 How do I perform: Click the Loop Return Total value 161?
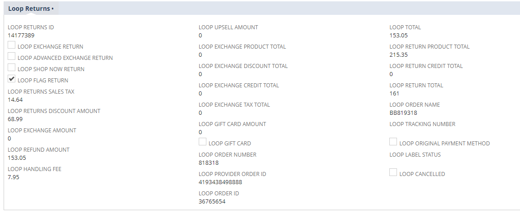pyautogui.click(x=394, y=93)
